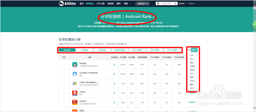Click the 4741万 total downloads cell
256x112 pixels.
point(123,65)
